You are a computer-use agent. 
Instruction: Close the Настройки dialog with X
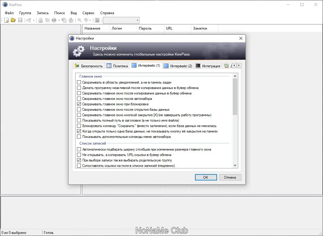[x=241, y=38]
